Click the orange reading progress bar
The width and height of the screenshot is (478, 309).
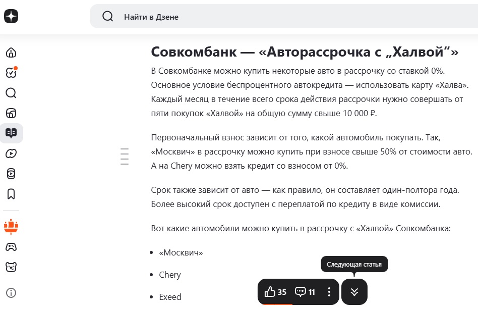pyautogui.click(x=278, y=304)
